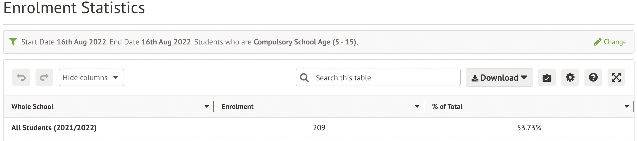The image size is (637, 141).
Task: Click Change to edit filters
Action: tap(610, 42)
